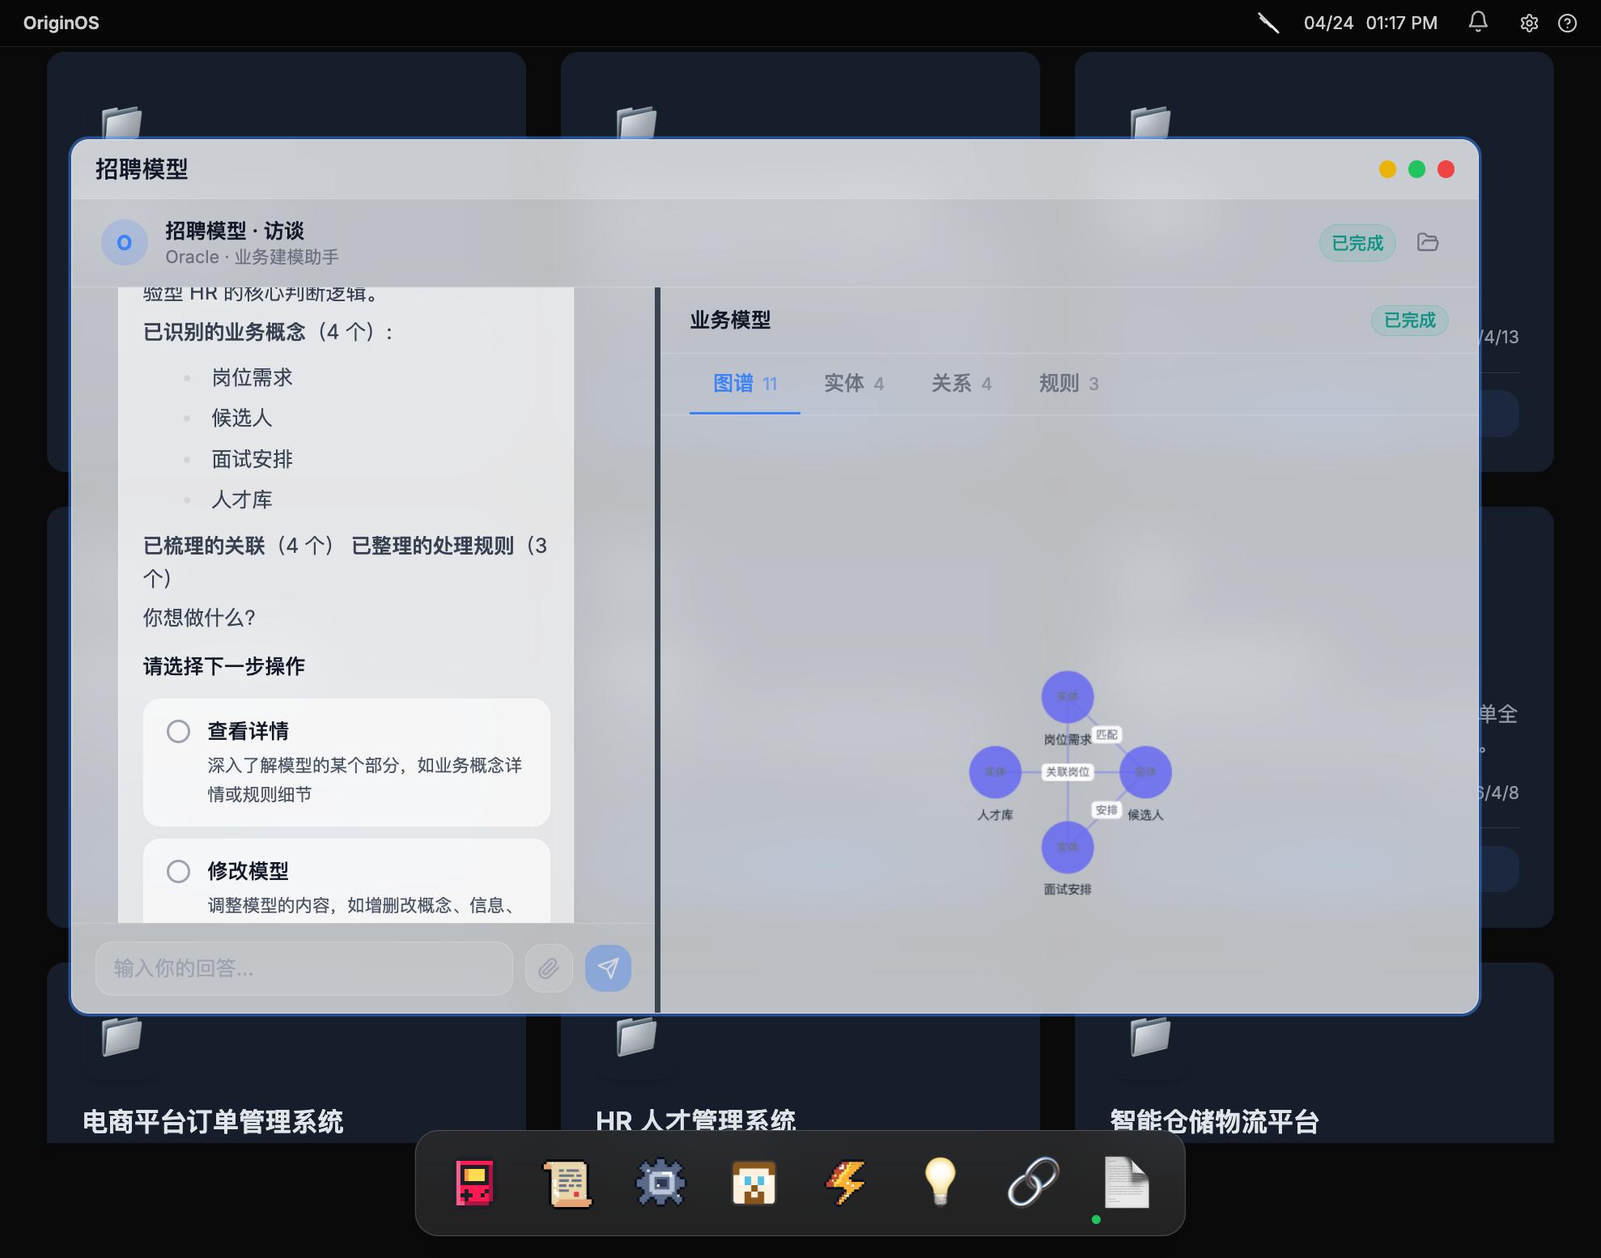Click the 面试安排 concept list item
The width and height of the screenshot is (1601, 1258).
pos(252,459)
